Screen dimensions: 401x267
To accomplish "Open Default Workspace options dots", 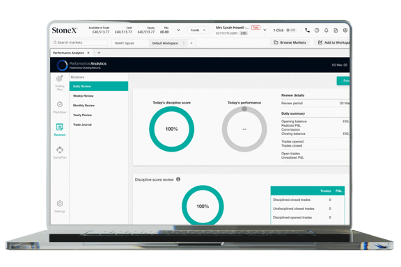I will pyautogui.click(x=184, y=43).
